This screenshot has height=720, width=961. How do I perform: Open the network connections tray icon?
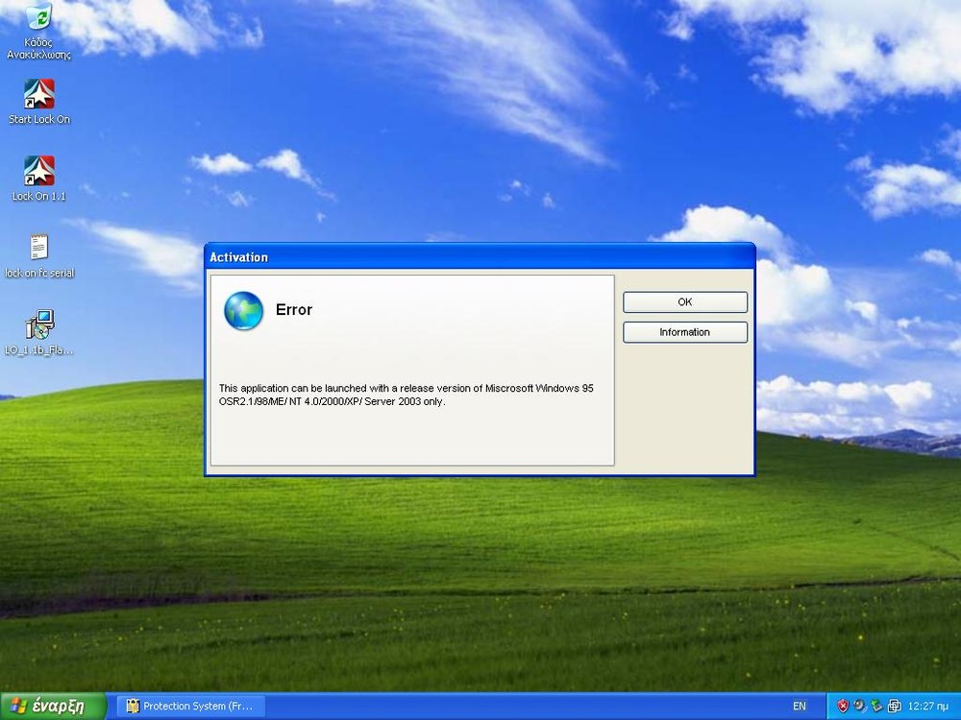tap(894, 705)
